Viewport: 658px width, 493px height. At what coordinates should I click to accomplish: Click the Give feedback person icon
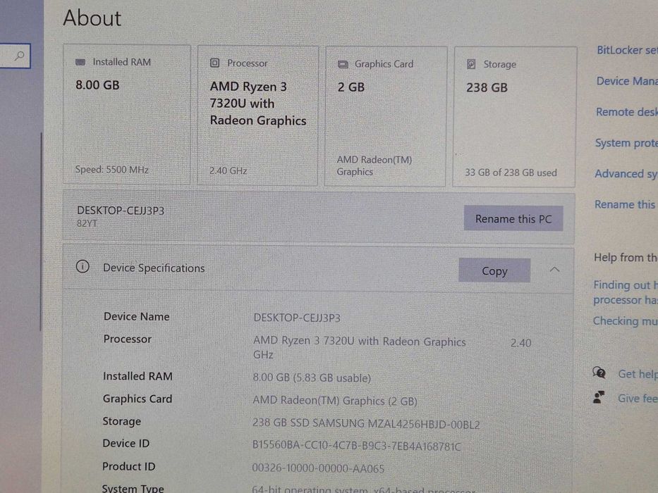[x=599, y=397]
